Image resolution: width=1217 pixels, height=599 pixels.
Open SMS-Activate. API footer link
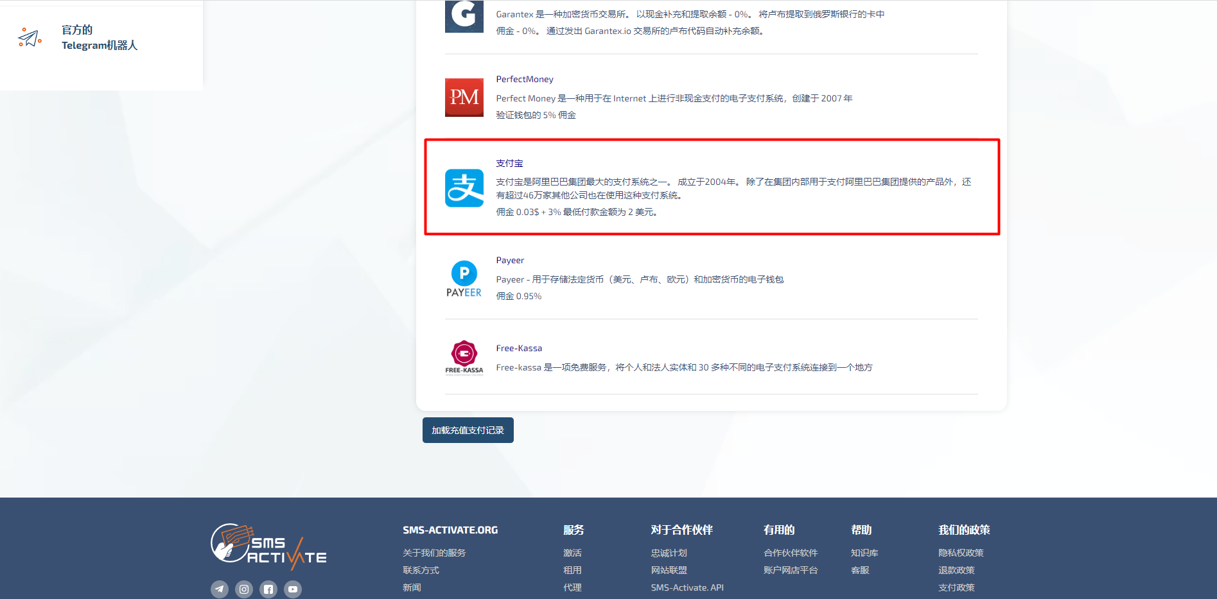click(687, 587)
